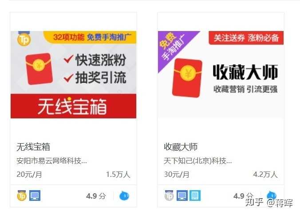Click the dark blue monitor icon under 收藏大师
The image size is (300, 215).
tap(182, 195)
